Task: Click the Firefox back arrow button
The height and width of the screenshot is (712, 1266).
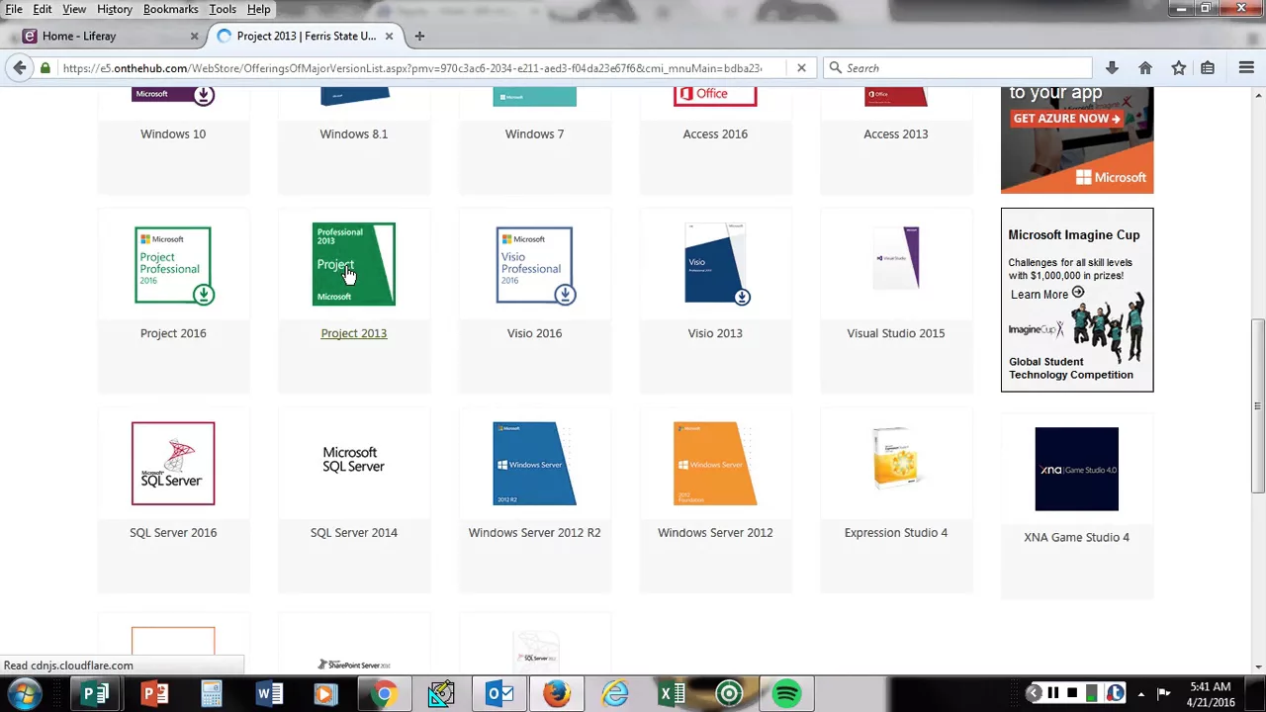Action: tap(20, 68)
